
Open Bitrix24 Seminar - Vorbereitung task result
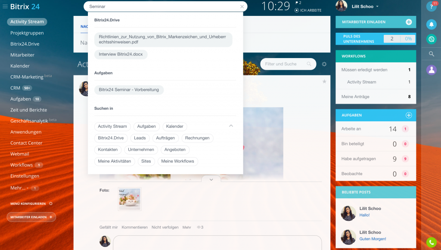[x=129, y=90]
